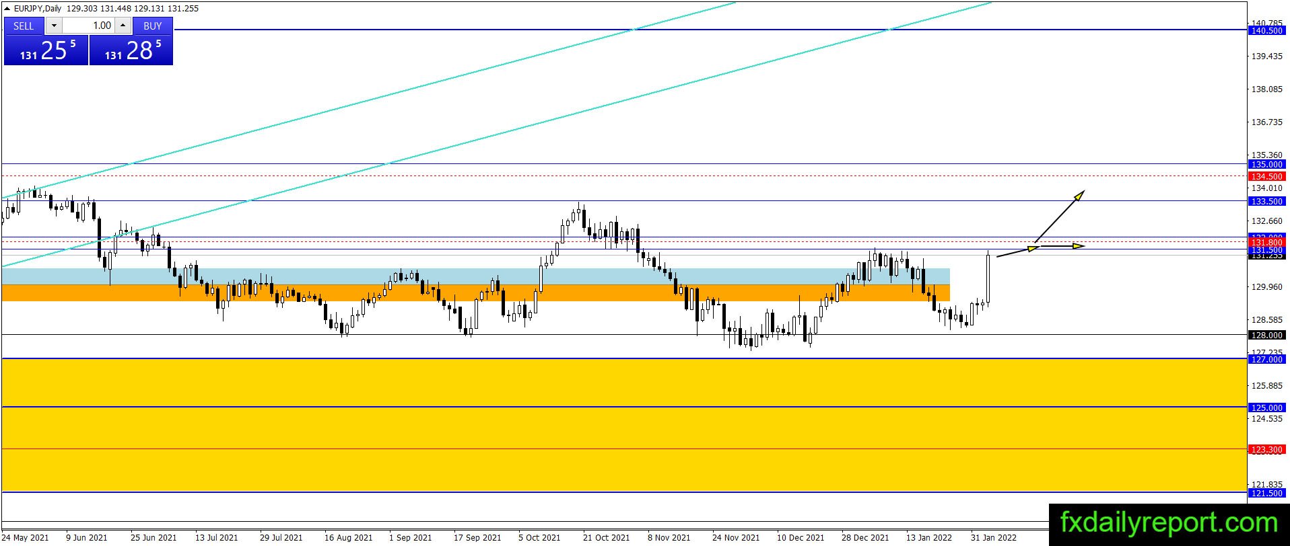1290x546 pixels.
Task: Click the 8 Nov 2021 date label
Action: pyautogui.click(x=669, y=538)
